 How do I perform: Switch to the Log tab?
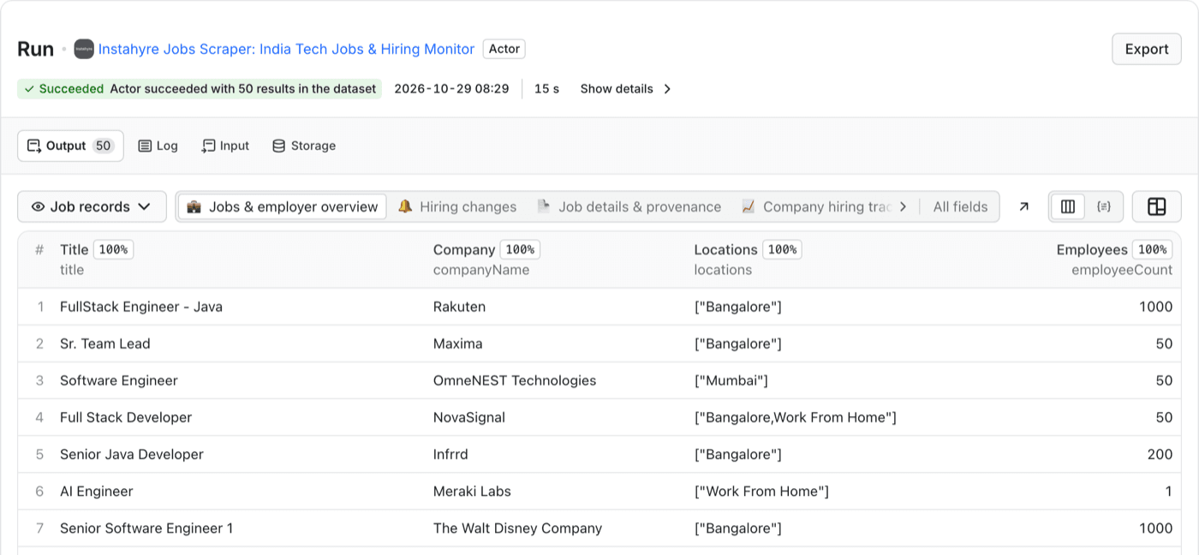(x=158, y=146)
